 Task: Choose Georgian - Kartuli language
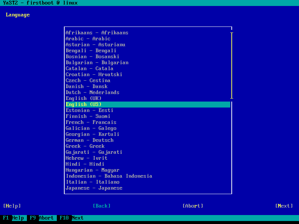tap(92, 134)
